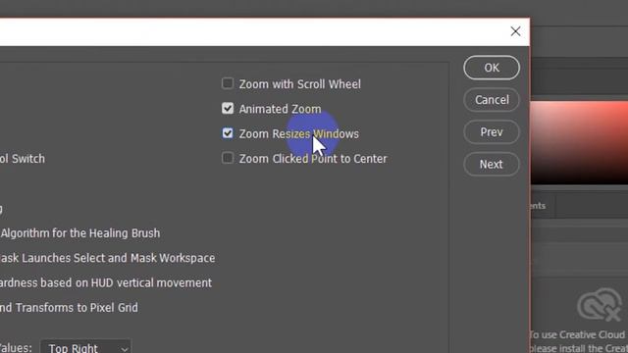Image resolution: width=628 pixels, height=353 pixels.
Task: Click Transforms to Pixel Grid label
Action: [77, 308]
